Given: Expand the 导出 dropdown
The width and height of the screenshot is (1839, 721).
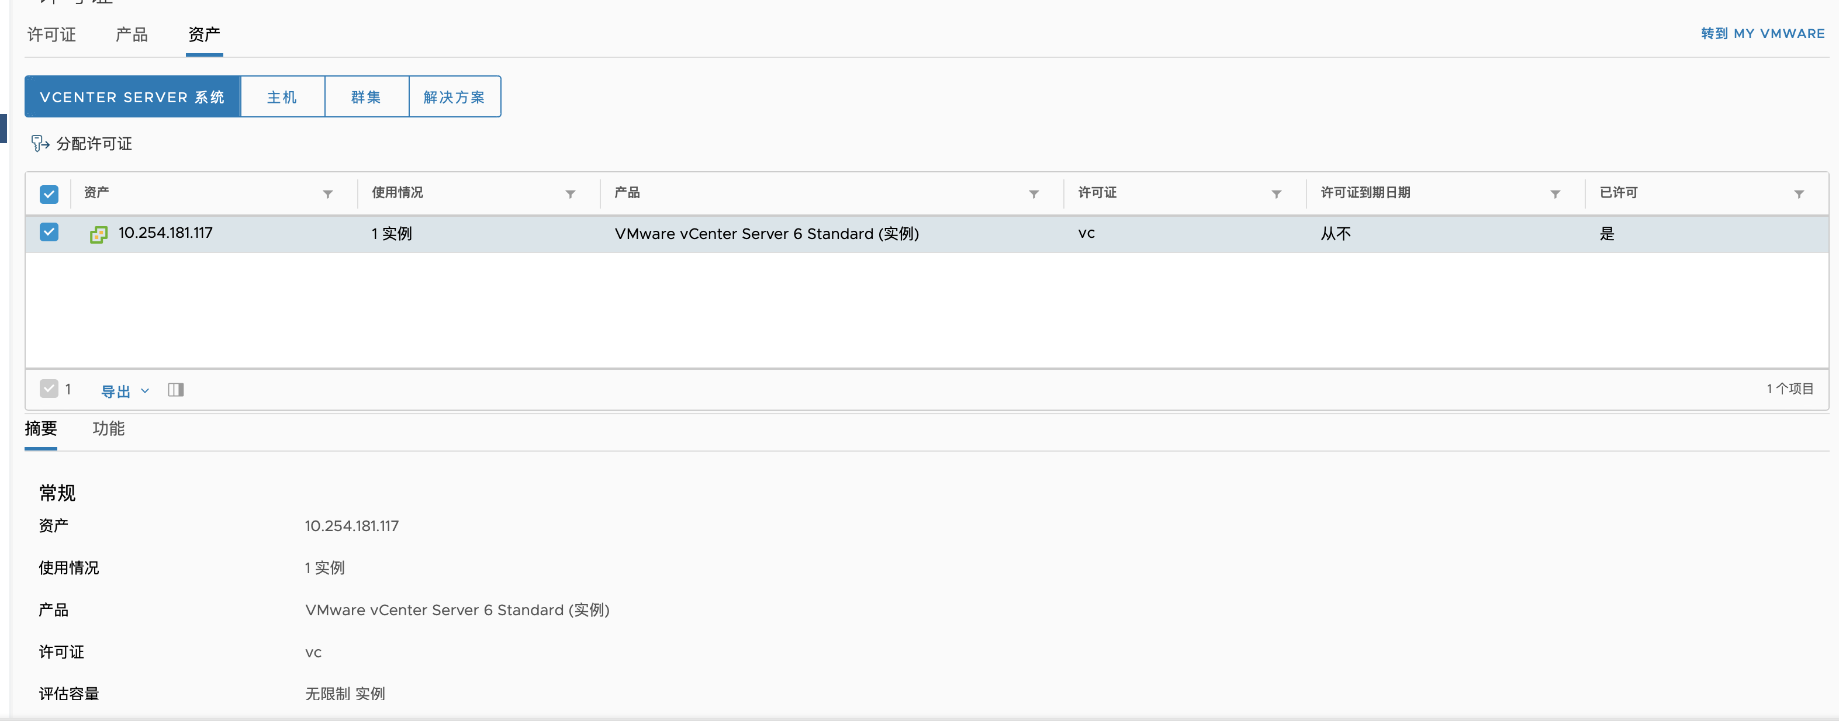Looking at the screenshot, I should coord(125,391).
